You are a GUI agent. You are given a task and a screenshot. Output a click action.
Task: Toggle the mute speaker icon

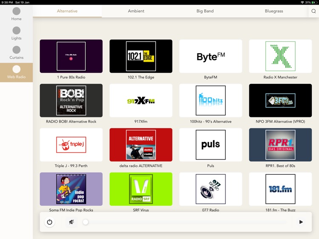(71, 222)
